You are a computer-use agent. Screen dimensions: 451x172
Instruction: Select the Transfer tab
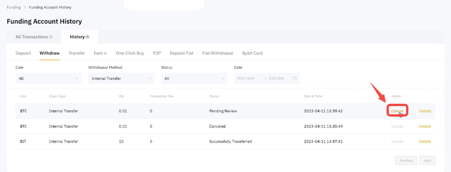point(77,53)
